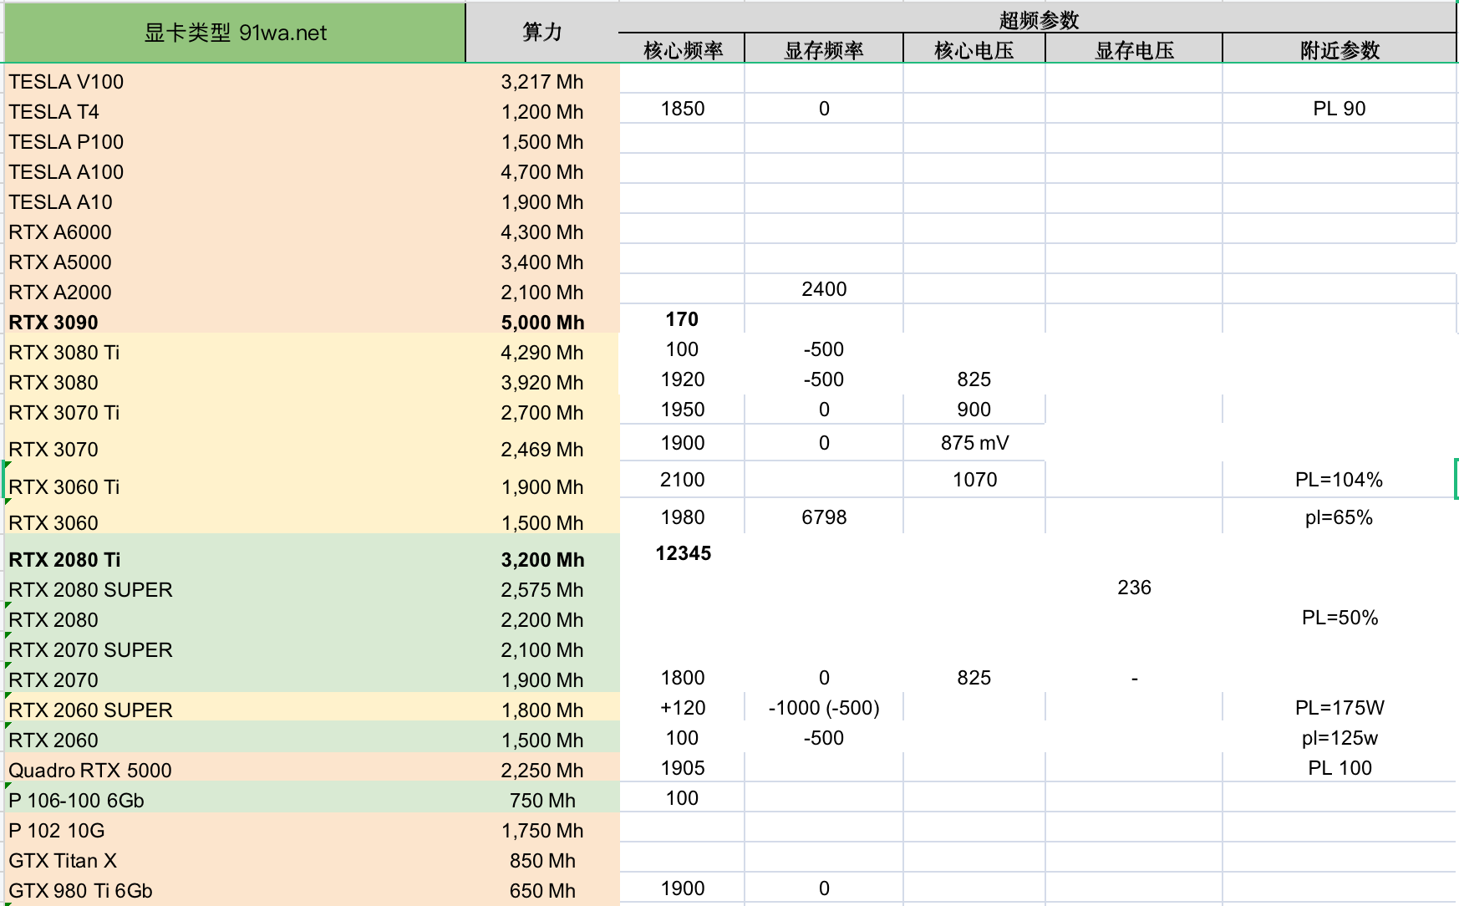Click the 6798 memory frequency cell
Viewport: 1459px width, 906px height.
click(x=824, y=517)
